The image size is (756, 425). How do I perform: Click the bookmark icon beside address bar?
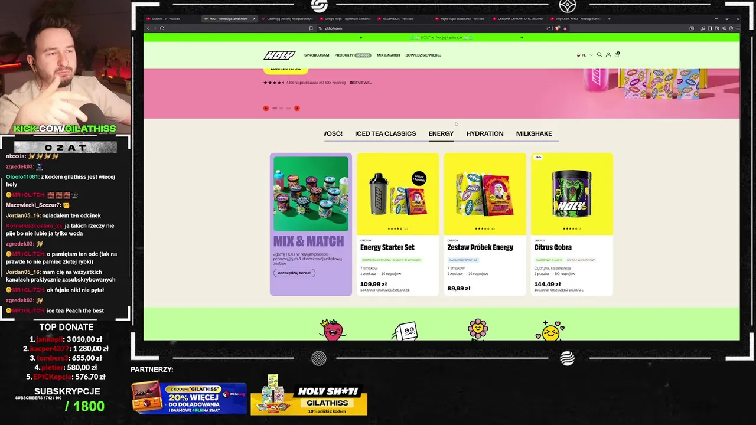311,28
